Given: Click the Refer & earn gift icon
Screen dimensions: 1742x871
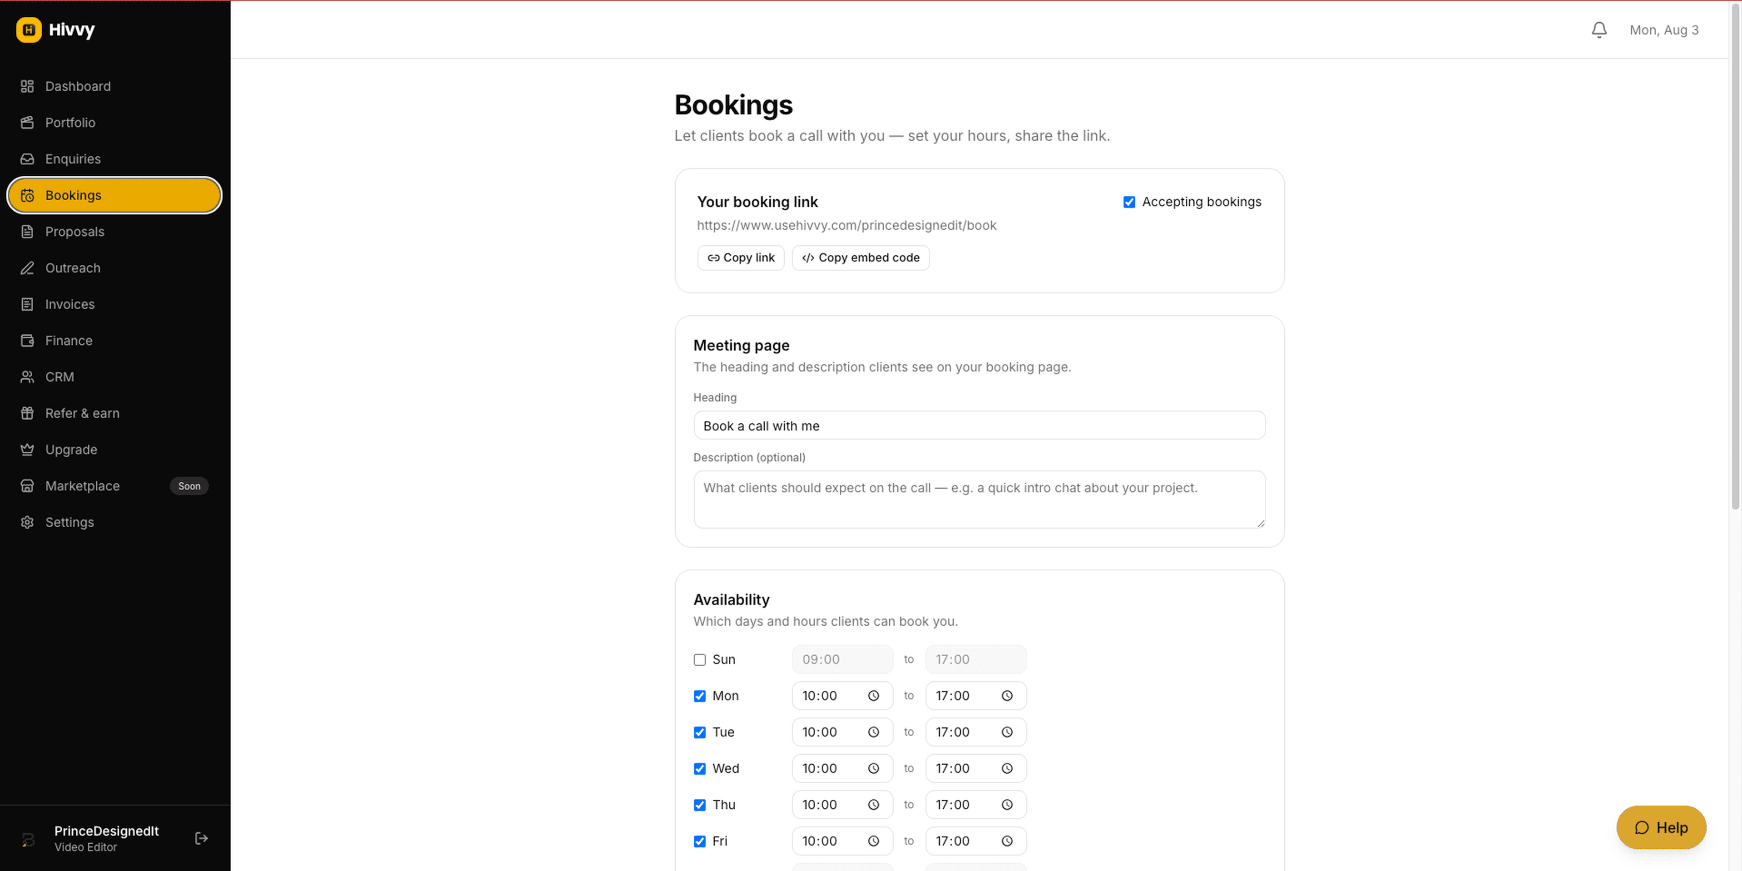Looking at the screenshot, I should pyautogui.click(x=27, y=413).
